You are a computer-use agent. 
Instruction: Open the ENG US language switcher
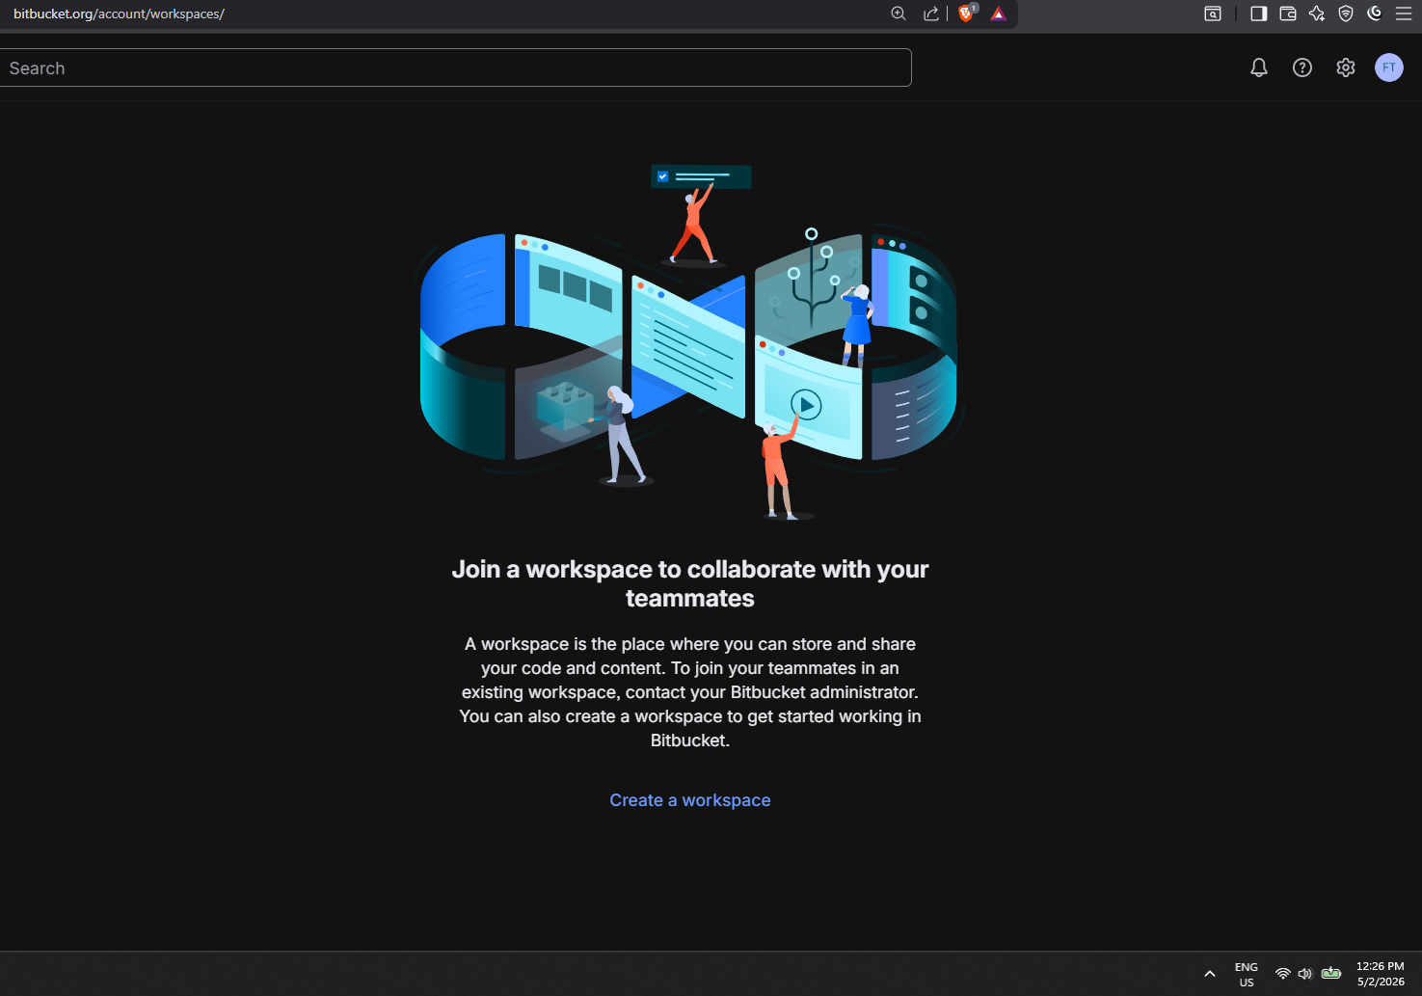(1247, 974)
